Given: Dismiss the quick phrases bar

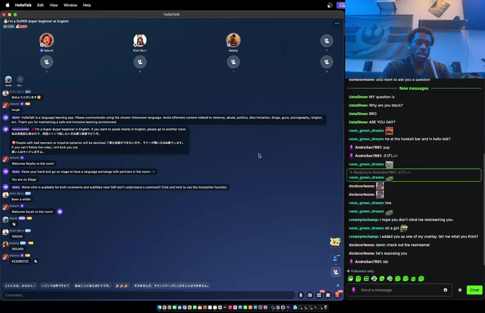Looking at the screenshot, I should (x=338, y=286).
